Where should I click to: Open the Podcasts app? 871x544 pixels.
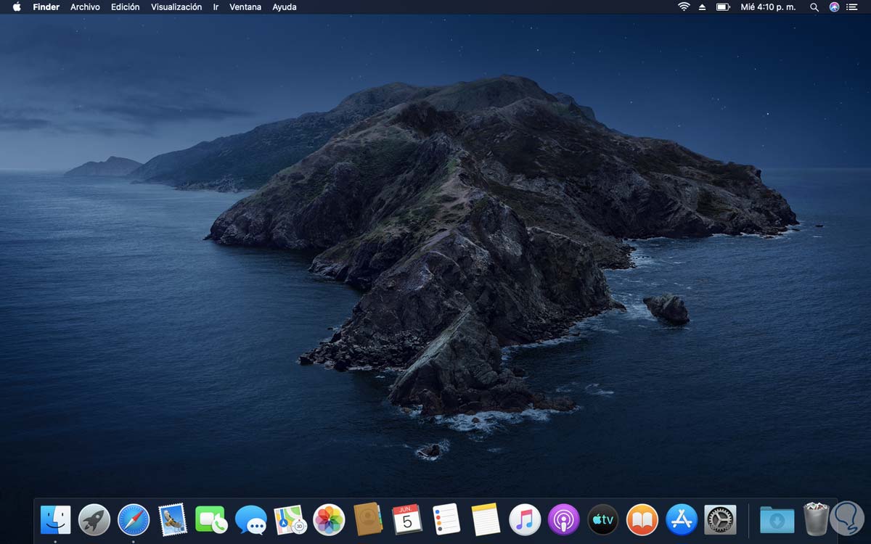coord(564,520)
